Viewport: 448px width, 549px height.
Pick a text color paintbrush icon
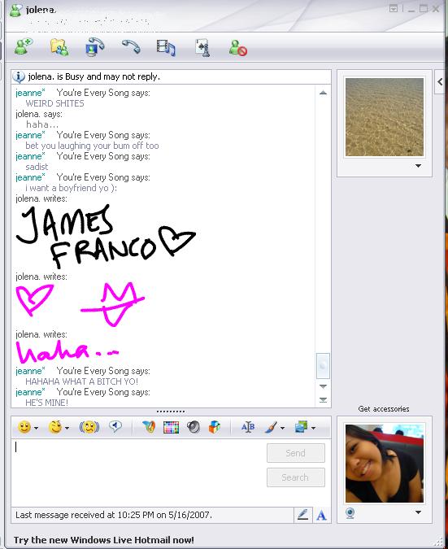point(271,427)
